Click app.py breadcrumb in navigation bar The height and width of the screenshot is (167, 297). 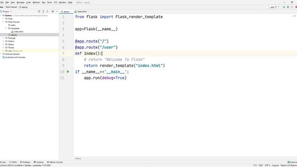pos(24,7)
